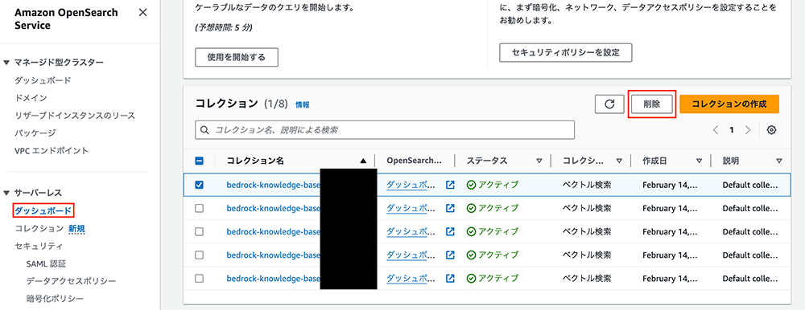805x310 pixels.
Task: Sort by コレクシ... type column arrow
Action: pyautogui.click(x=619, y=161)
